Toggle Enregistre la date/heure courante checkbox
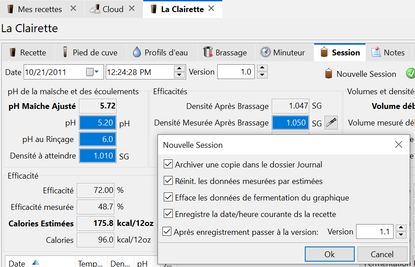 168,214
